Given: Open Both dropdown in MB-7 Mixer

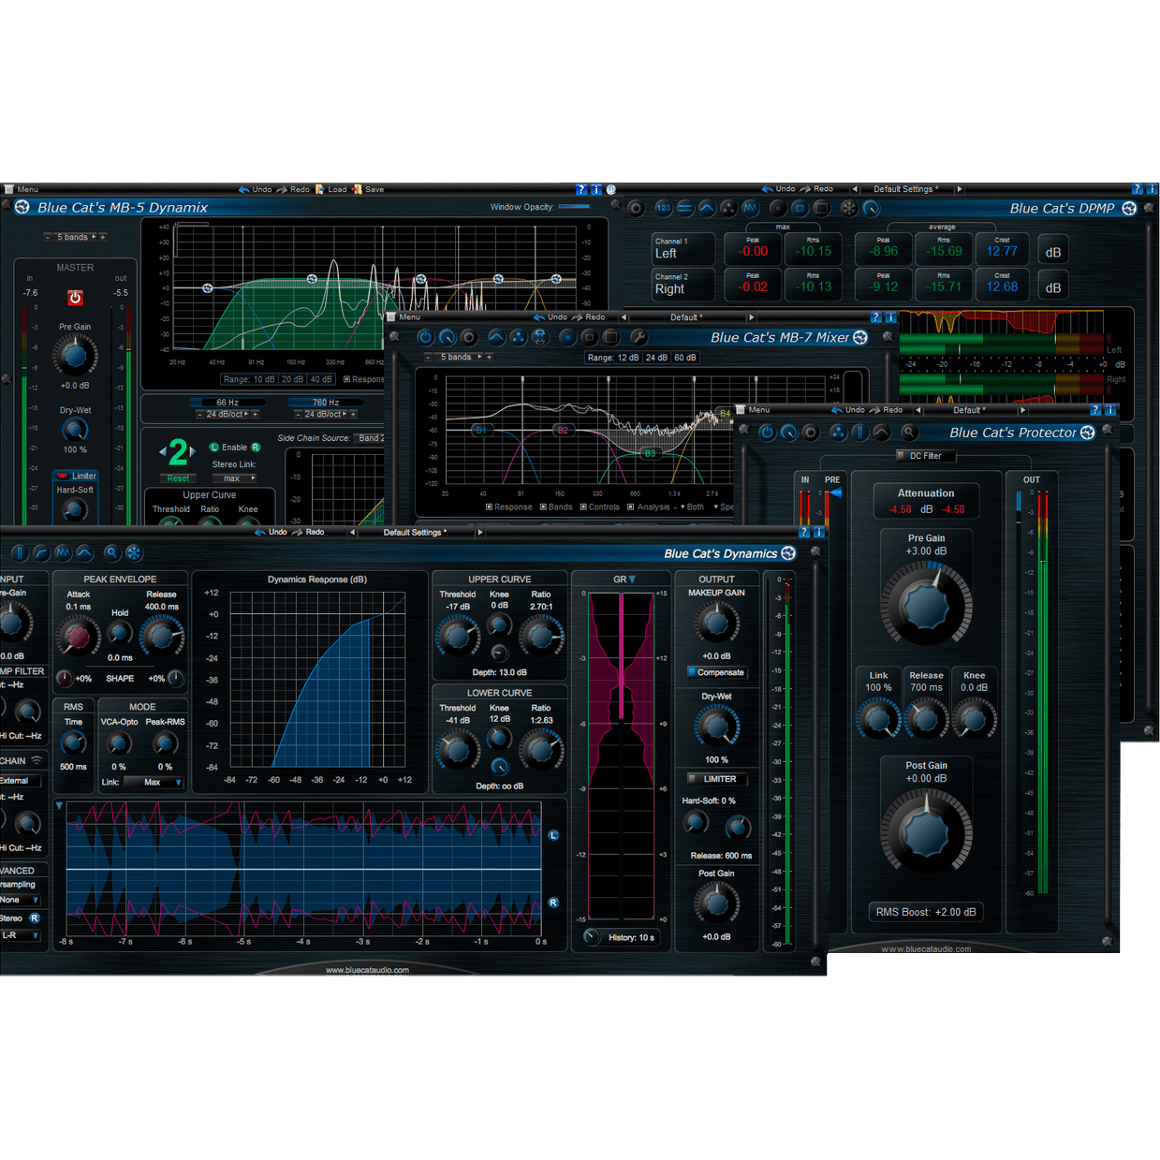Looking at the screenshot, I should 693,507.
